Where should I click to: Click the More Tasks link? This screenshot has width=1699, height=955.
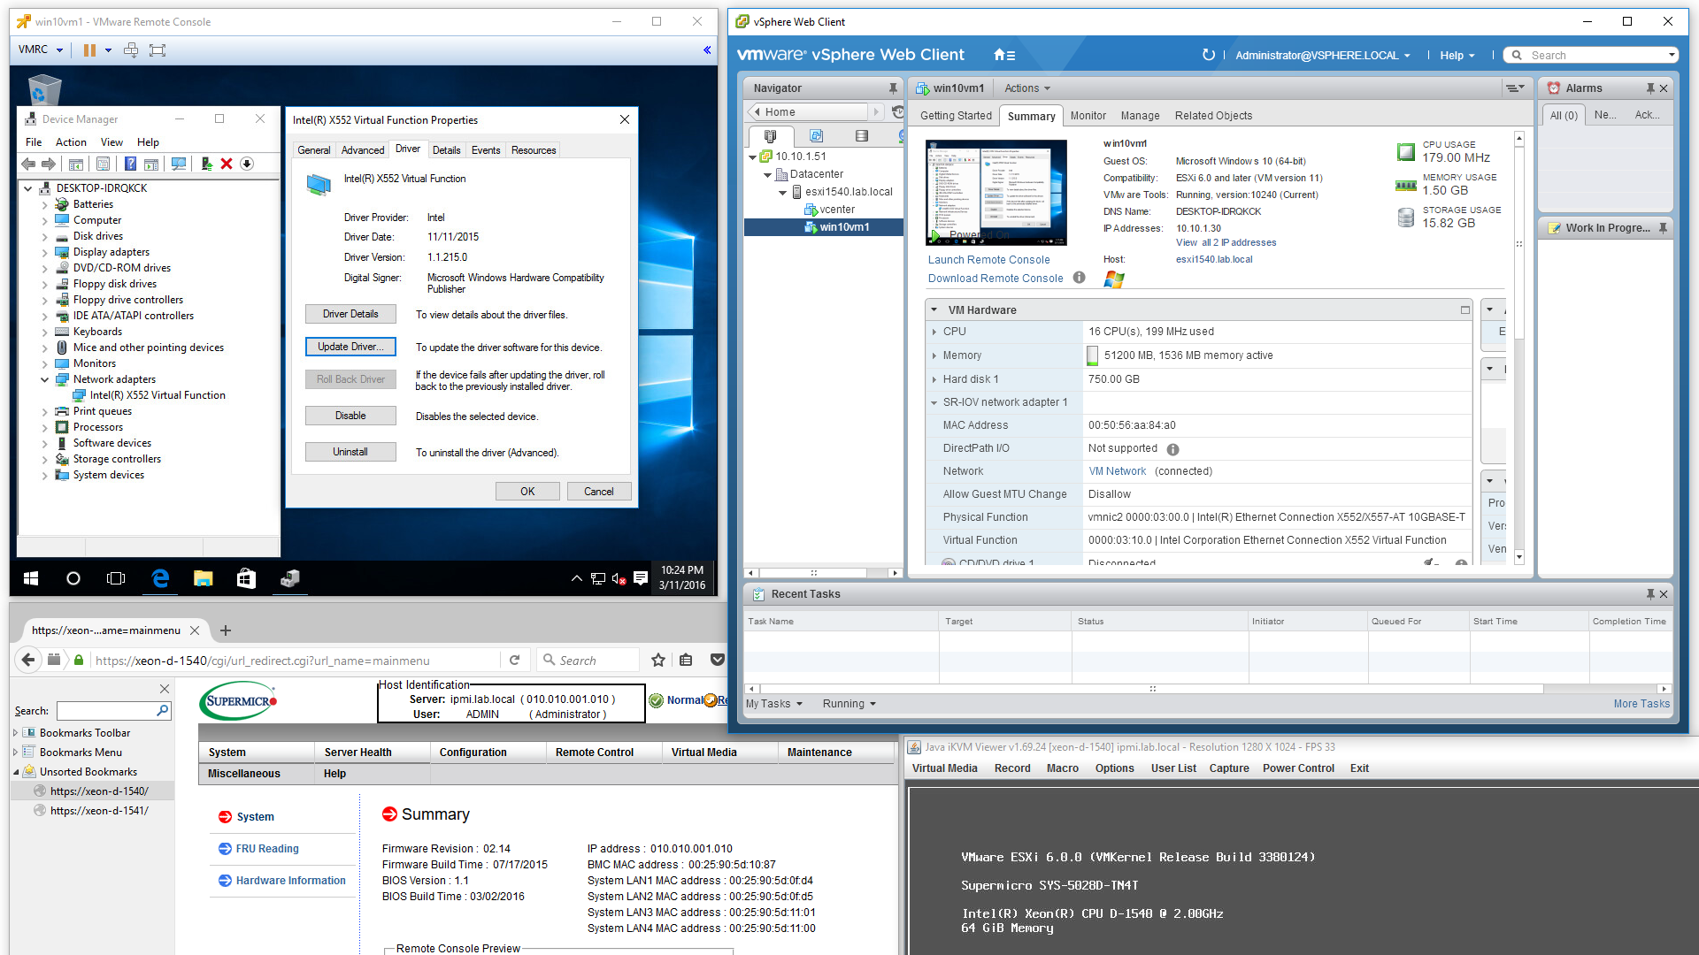tap(1641, 704)
